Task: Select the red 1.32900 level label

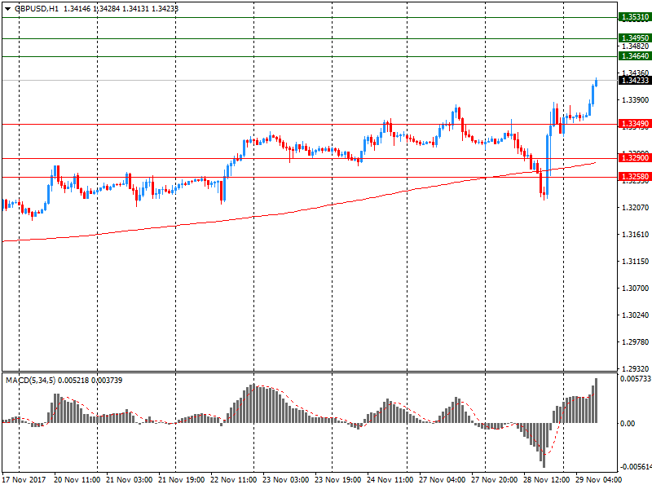Action: [x=635, y=158]
